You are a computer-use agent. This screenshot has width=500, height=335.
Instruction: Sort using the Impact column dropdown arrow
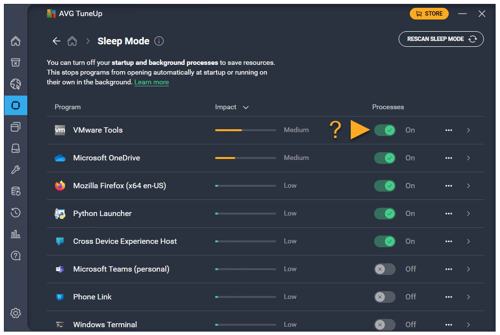(x=246, y=107)
